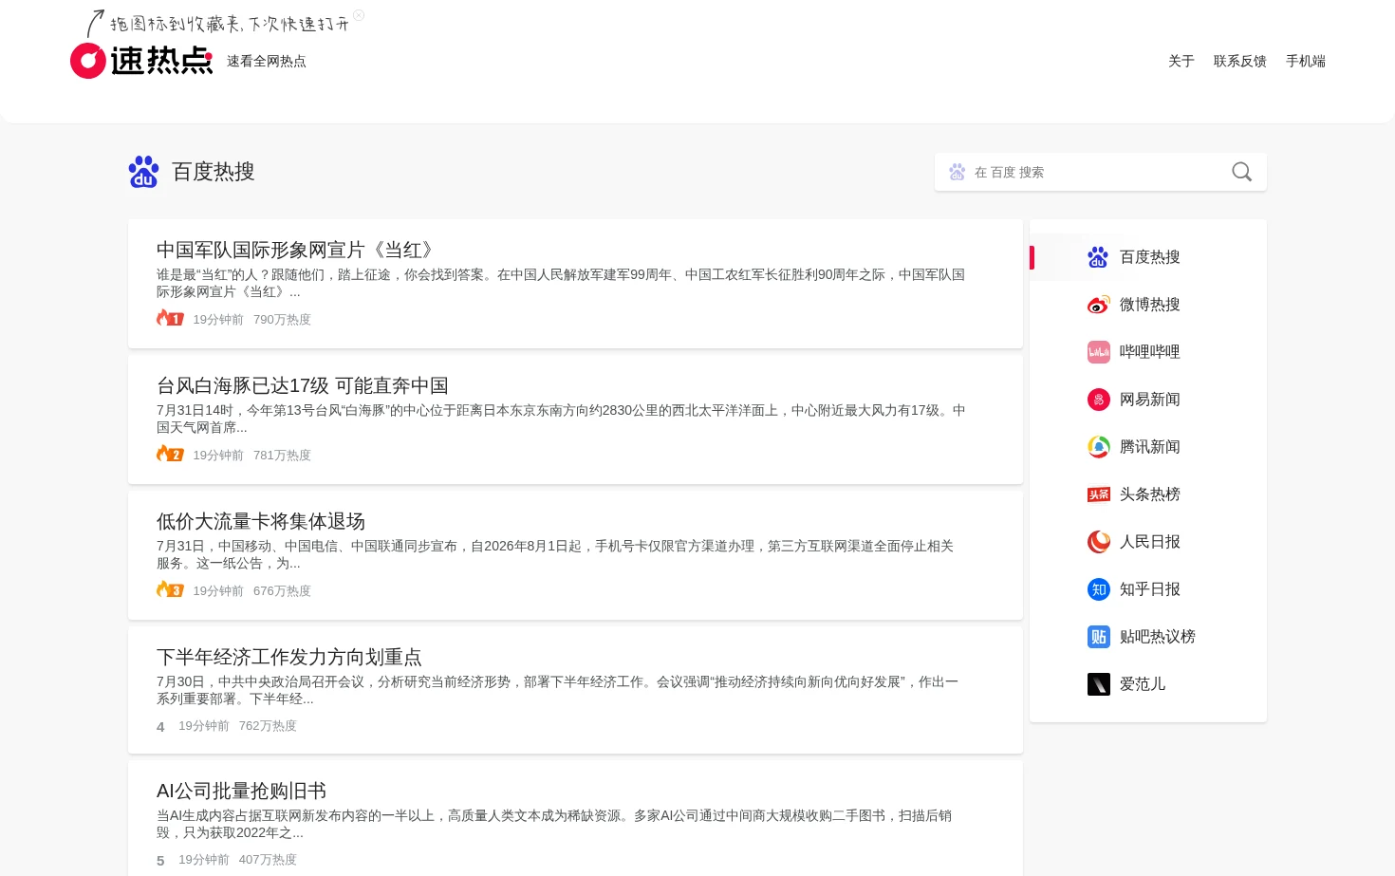Click the 407万热度 text
Image resolution: width=1395 pixels, height=876 pixels.
(268, 860)
